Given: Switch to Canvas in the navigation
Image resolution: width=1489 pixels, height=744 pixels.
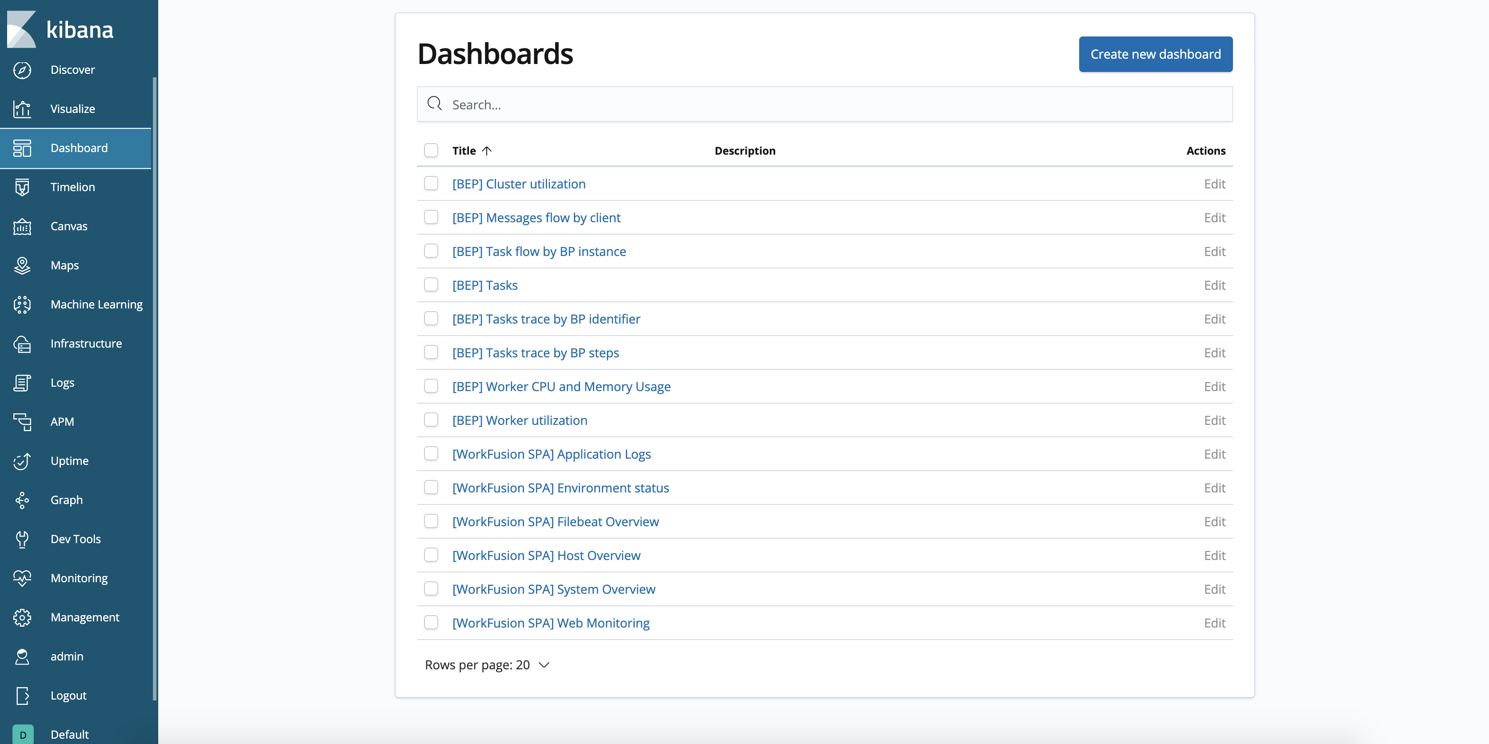Looking at the screenshot, I should point(69,226).
